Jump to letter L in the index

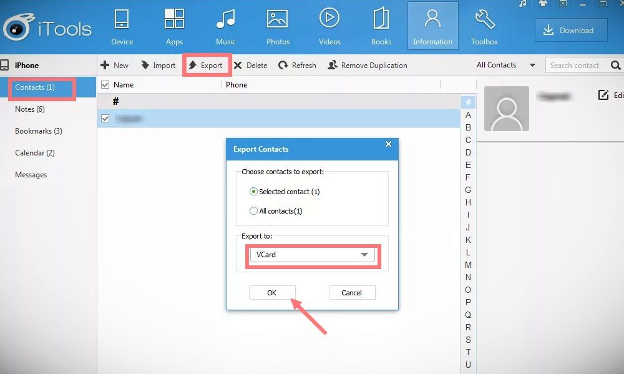pos(468,252)
